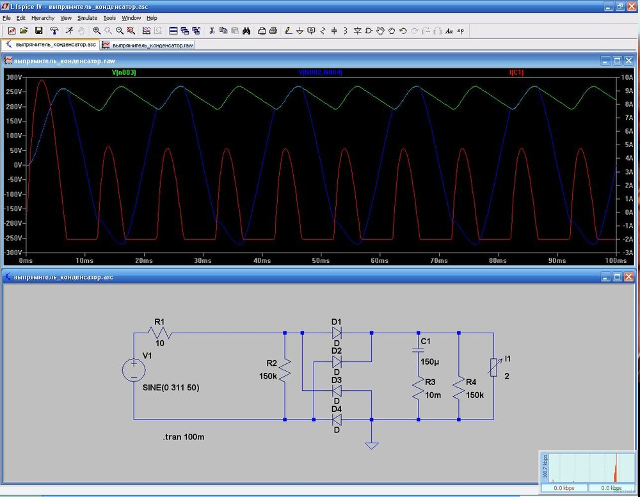Open the Hierarchy menu
The height and width of the screenshot is (497, 640).
43,18
